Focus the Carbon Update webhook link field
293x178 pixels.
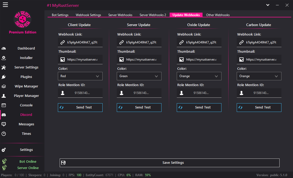[x=259, y=42]
